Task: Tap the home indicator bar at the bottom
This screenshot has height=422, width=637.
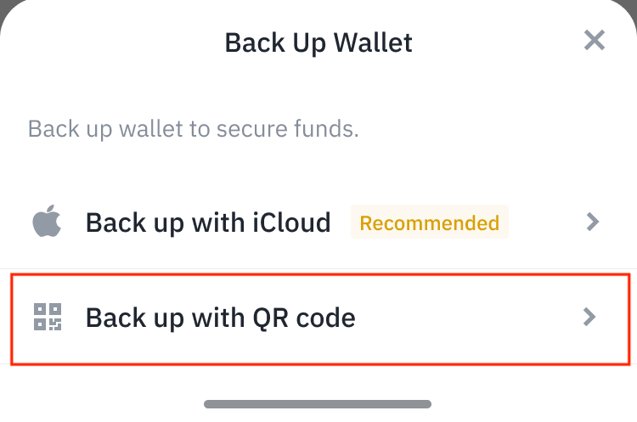Action: coord(318,404)
